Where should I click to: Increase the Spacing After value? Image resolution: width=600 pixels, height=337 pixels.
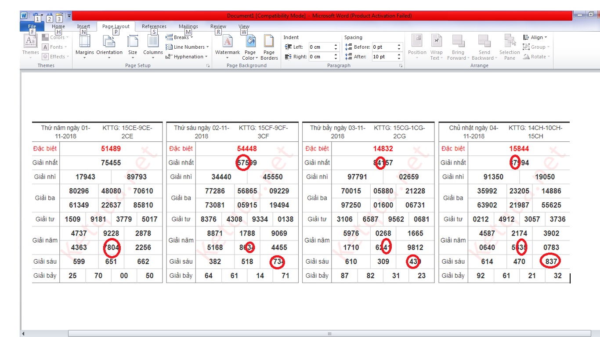tap(399, 55)
